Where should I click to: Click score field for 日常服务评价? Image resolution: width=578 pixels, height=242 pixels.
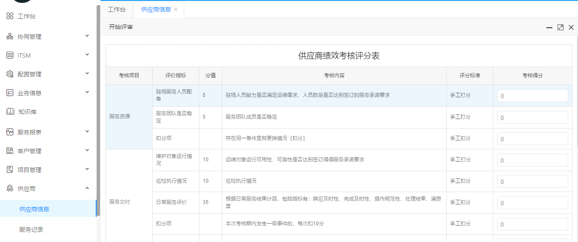(x=532, y=203)
